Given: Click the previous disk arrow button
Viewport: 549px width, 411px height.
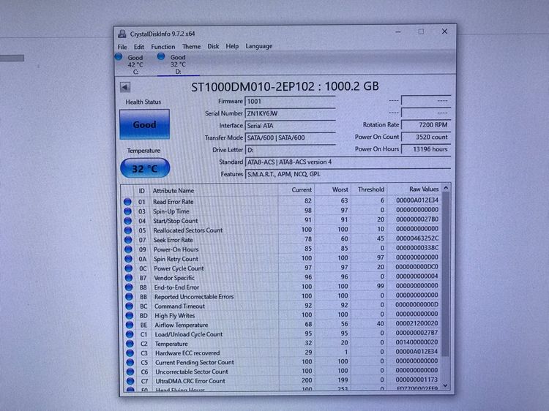Looking at the screenshot, I should point(125,87).
